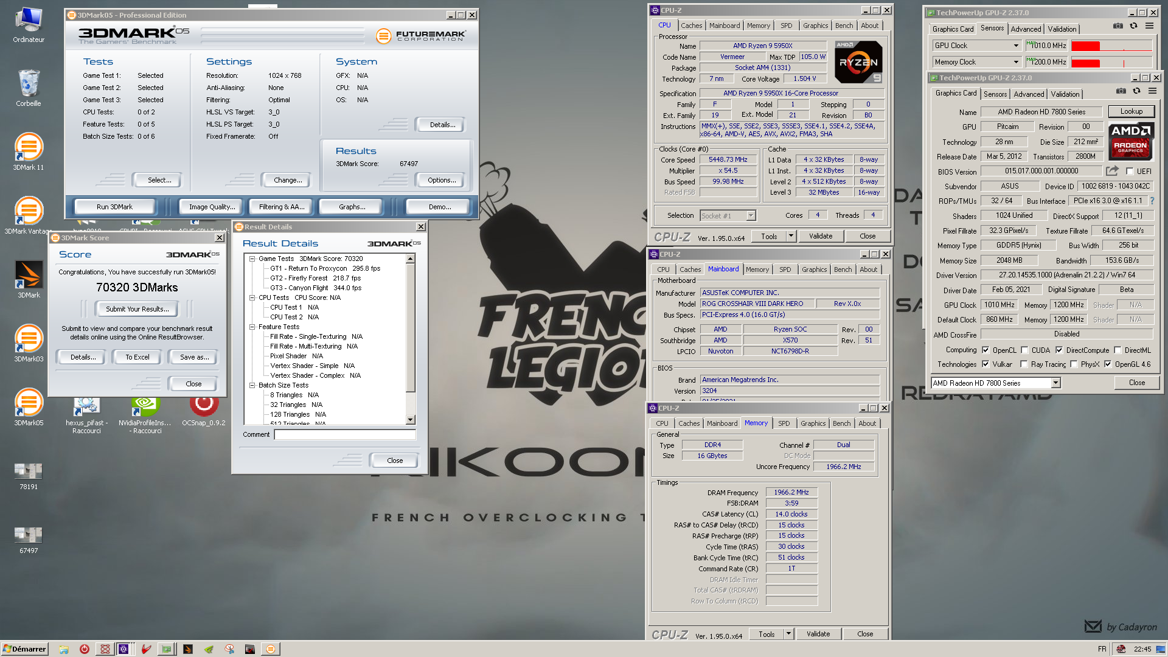Screen dimensions: 1168x657
Task: Collapse the CPU Tests tree node
Action: pyautogui.click(x=252, y=297)
